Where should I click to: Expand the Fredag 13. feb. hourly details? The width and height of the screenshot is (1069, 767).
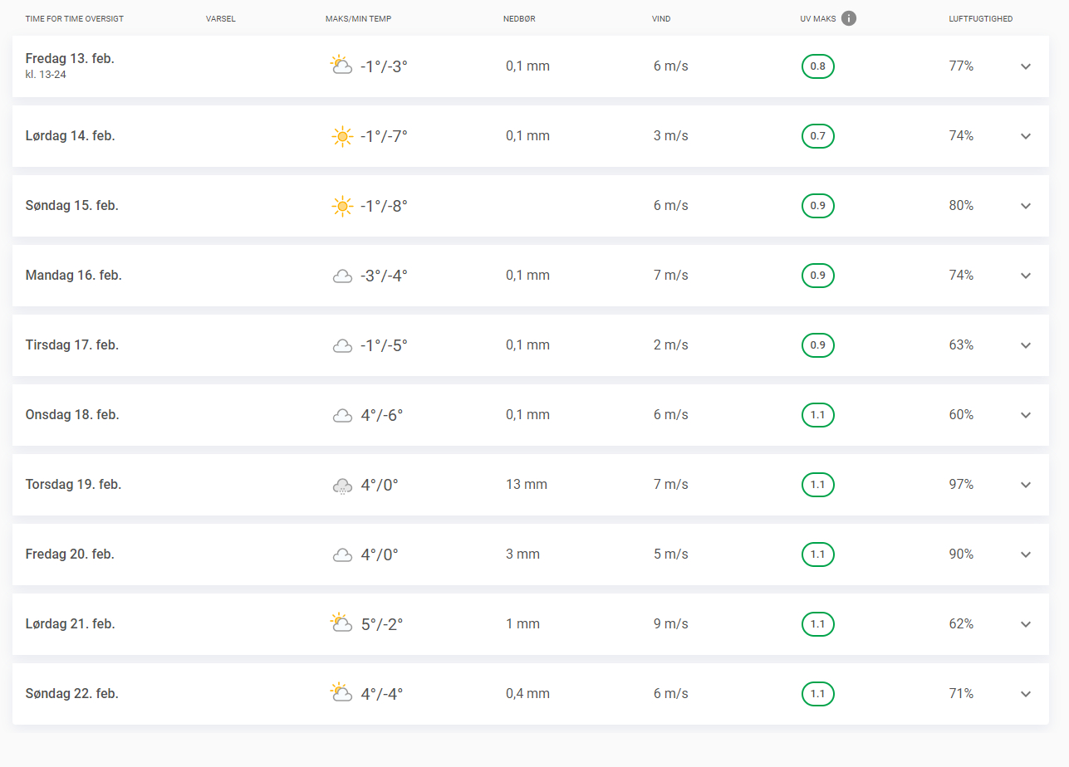coord(1025,66)
